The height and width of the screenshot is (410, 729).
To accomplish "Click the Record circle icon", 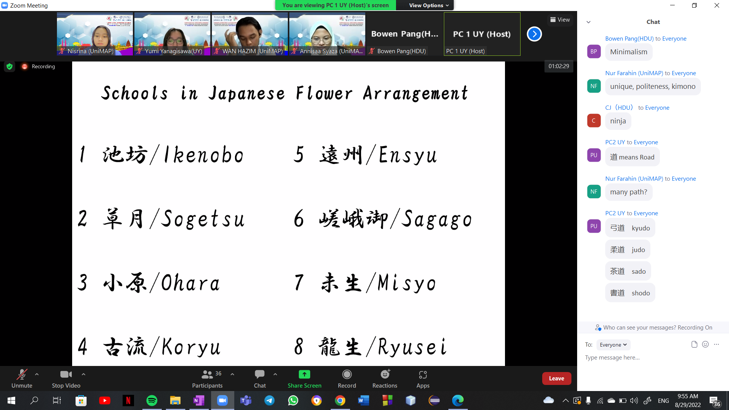I will pyautogui.click(x=347, y=375).
